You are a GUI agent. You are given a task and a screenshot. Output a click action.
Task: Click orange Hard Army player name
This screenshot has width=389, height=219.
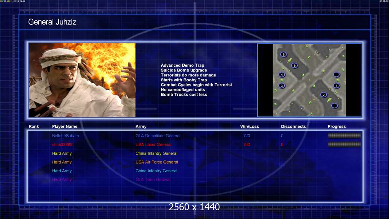point(62,162)
